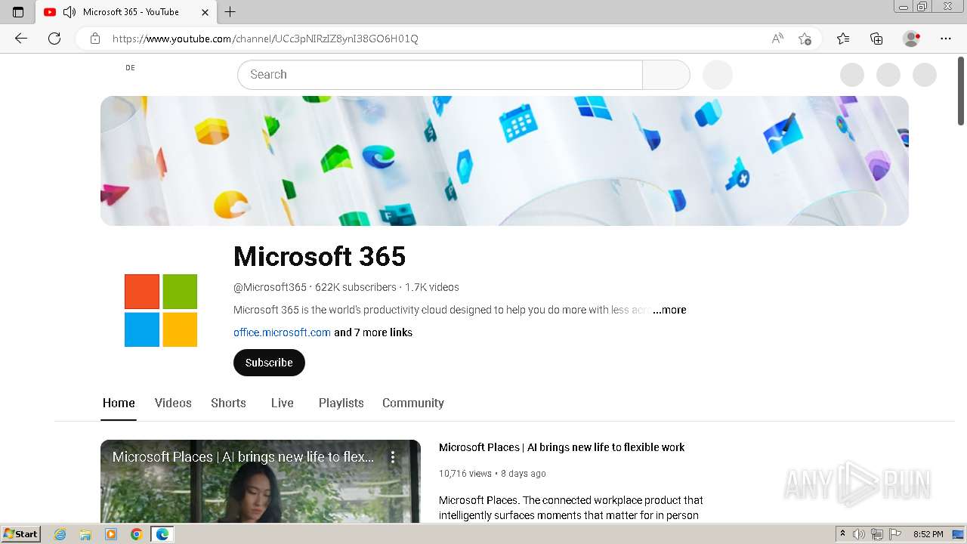Open Chrome from the taskbar

click(137, 534)
